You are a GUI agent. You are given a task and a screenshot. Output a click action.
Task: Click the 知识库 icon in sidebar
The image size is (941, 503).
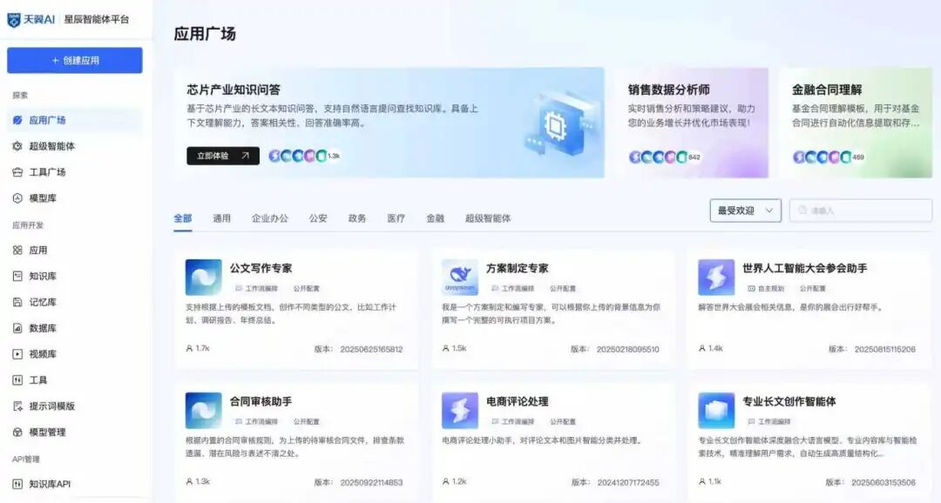[x=17, y=276]
